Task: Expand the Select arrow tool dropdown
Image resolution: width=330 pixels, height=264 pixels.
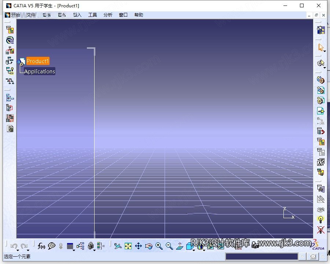Action: [x=325, y=51]
